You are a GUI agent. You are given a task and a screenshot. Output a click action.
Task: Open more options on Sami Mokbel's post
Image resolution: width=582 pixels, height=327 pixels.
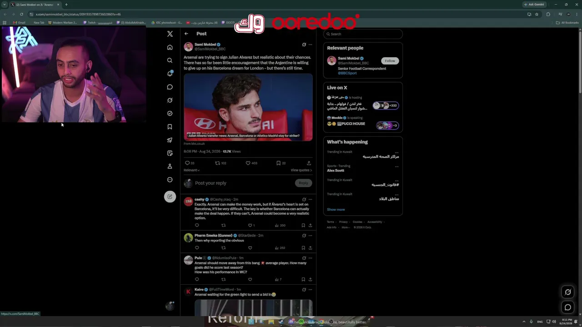(311, 45)
